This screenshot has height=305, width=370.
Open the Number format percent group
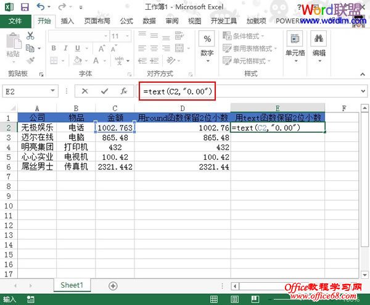(x=207, y=46)
